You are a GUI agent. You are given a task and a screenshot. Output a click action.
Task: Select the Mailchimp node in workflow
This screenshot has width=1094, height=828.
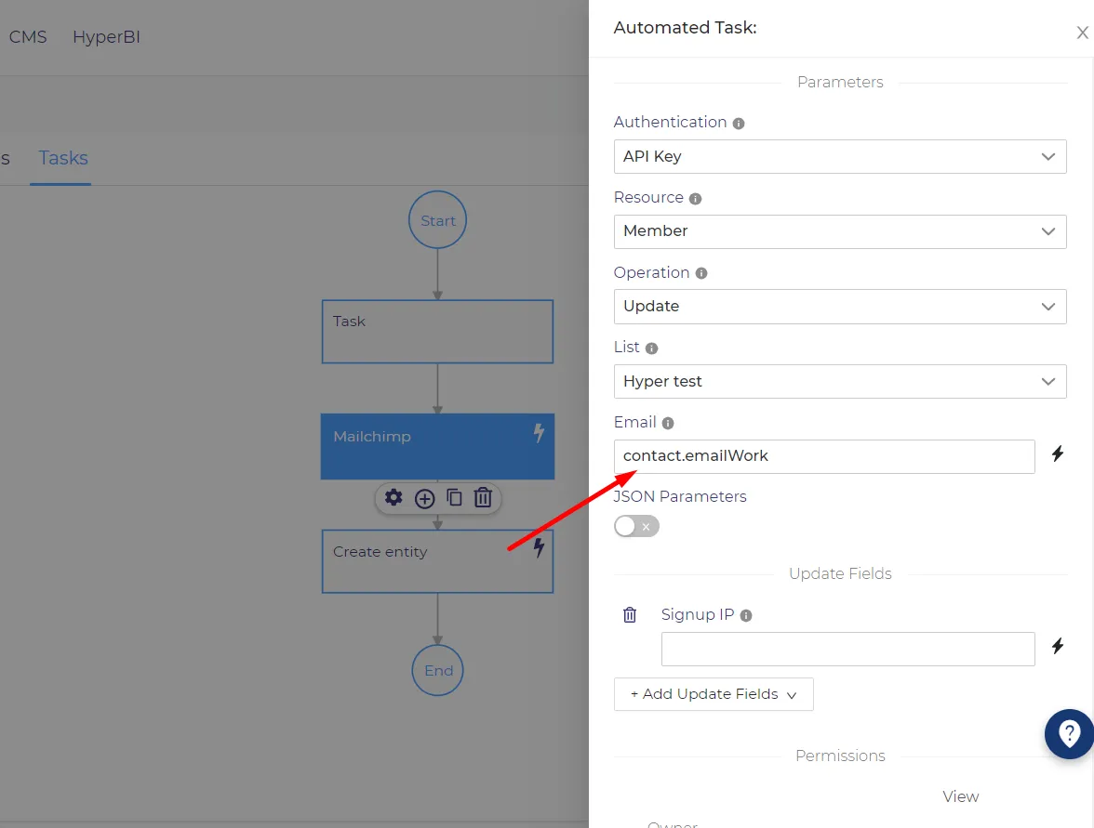[437, 447]
